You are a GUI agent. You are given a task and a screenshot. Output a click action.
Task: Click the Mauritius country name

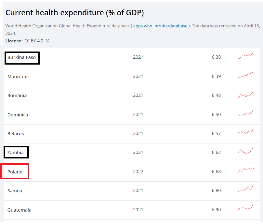click(18, 77)
